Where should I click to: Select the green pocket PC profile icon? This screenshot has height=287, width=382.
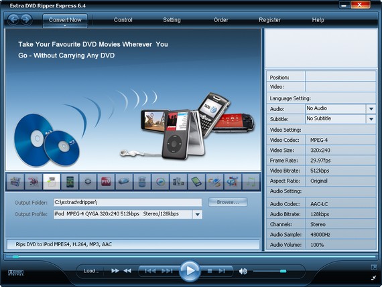click(196, 182)
